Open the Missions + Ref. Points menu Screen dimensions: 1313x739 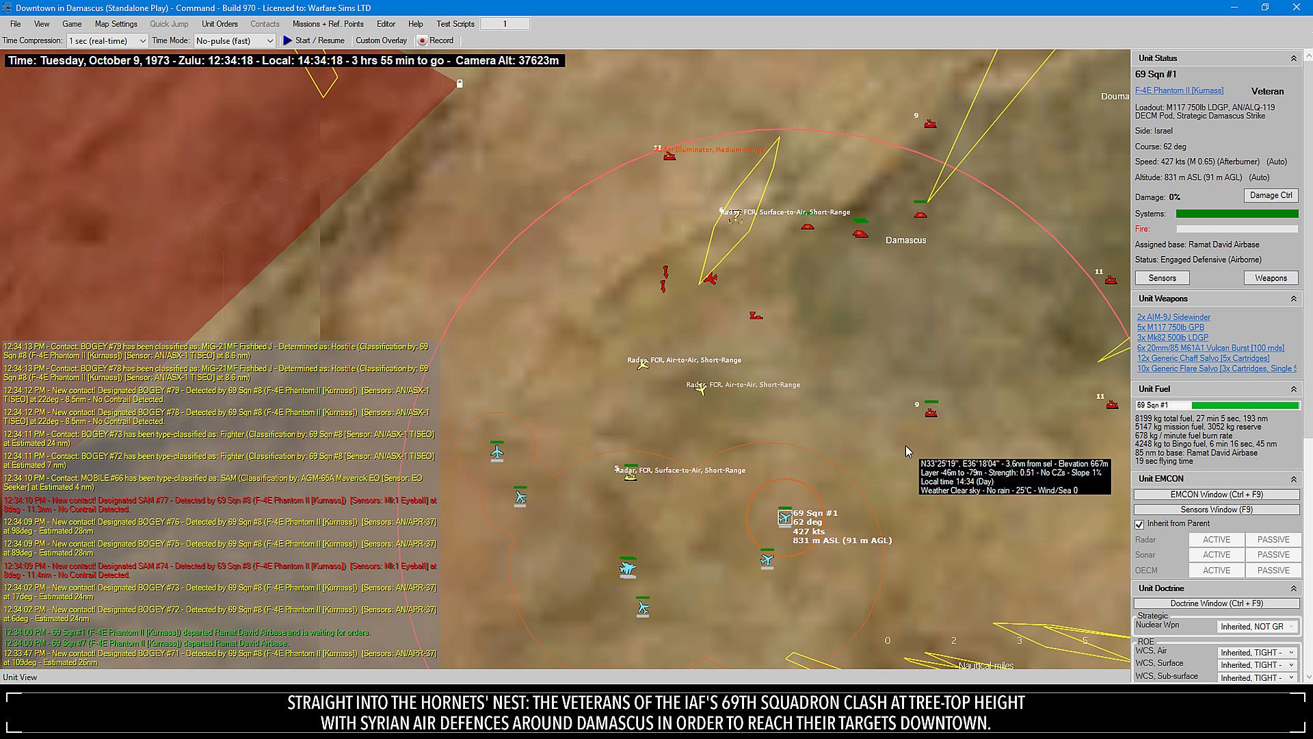tap(328, 24)
